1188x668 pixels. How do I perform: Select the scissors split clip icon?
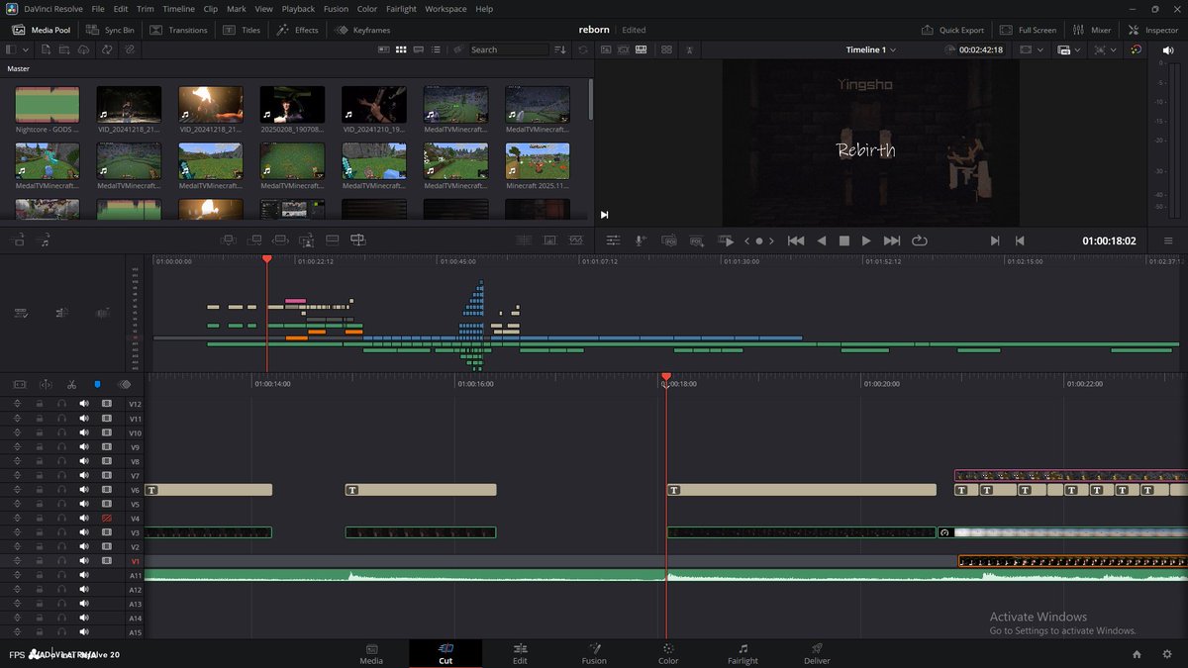pos(70,385)
